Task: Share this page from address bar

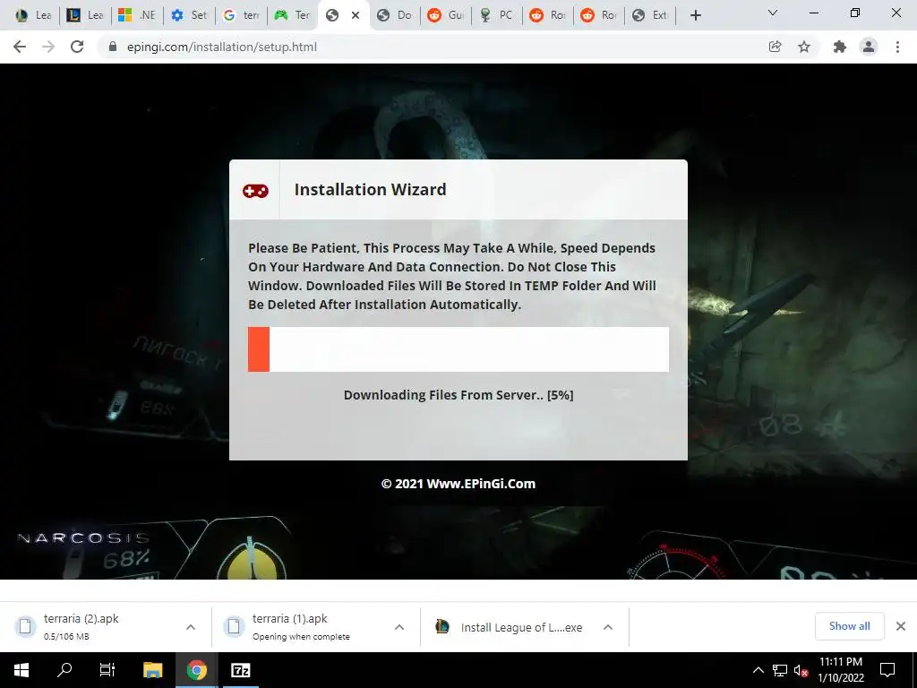Action: [776, 47]
